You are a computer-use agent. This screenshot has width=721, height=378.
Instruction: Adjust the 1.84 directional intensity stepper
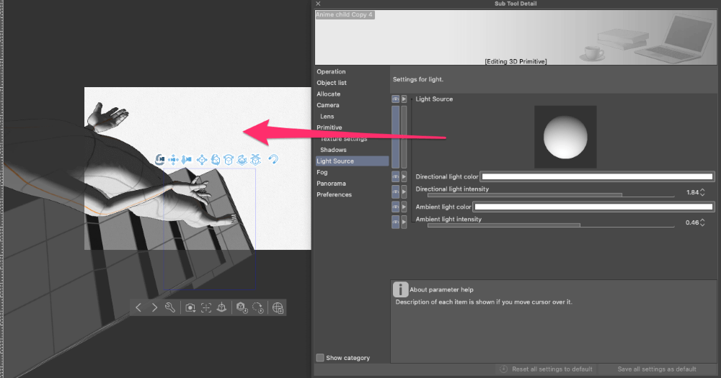(x=702, y=192)
